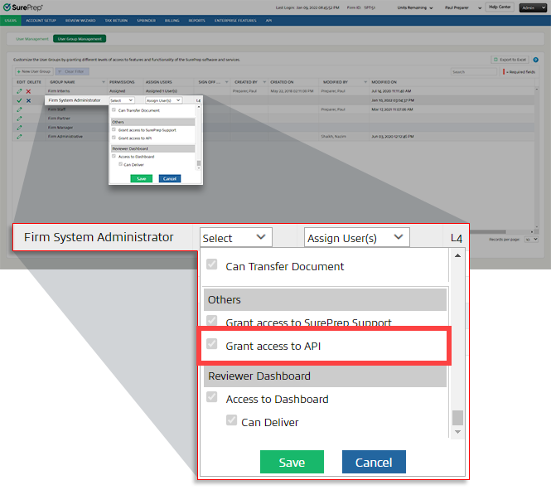Click small Cancel button in popup

tap(170, 178)
